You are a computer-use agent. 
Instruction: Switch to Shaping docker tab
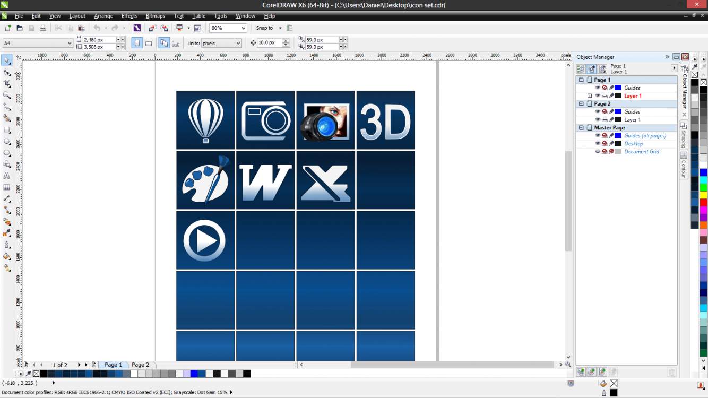[684, 136]
